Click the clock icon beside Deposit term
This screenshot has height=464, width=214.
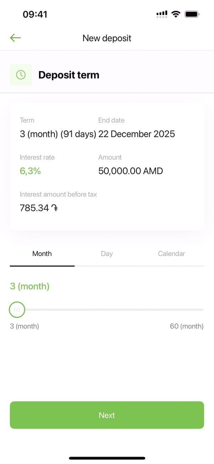click(21, 75)
